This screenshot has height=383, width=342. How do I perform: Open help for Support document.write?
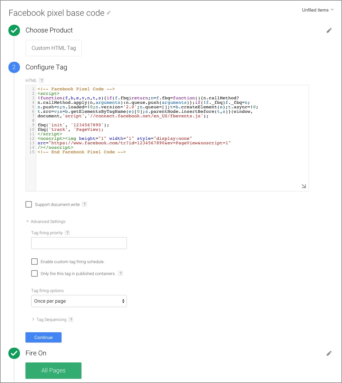pyautogui.click(x=84, y=204)
